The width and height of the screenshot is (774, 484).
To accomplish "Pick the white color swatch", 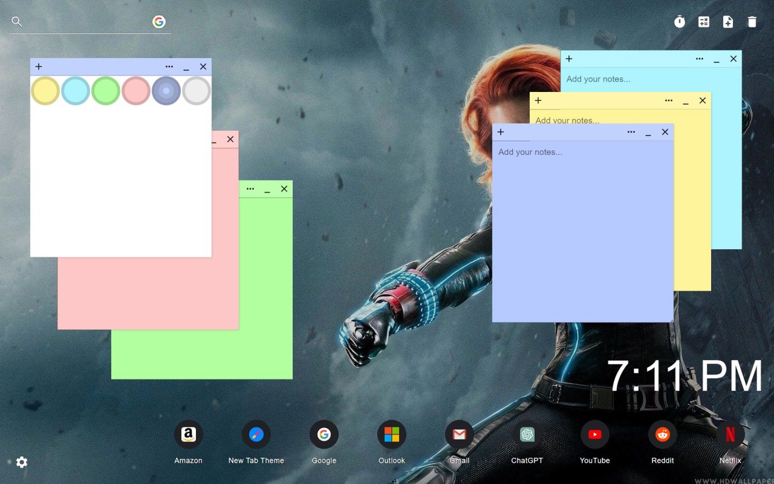I will (197, 91).
